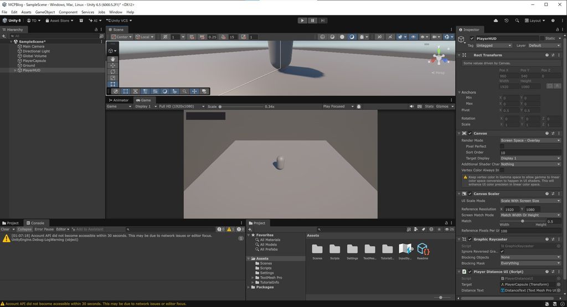
Task: Open Screen Match Mode dropdown
Action: [530, 215]
